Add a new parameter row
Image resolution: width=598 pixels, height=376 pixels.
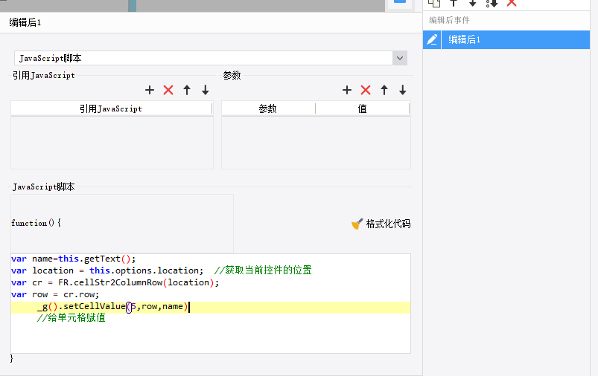point(347,90)
